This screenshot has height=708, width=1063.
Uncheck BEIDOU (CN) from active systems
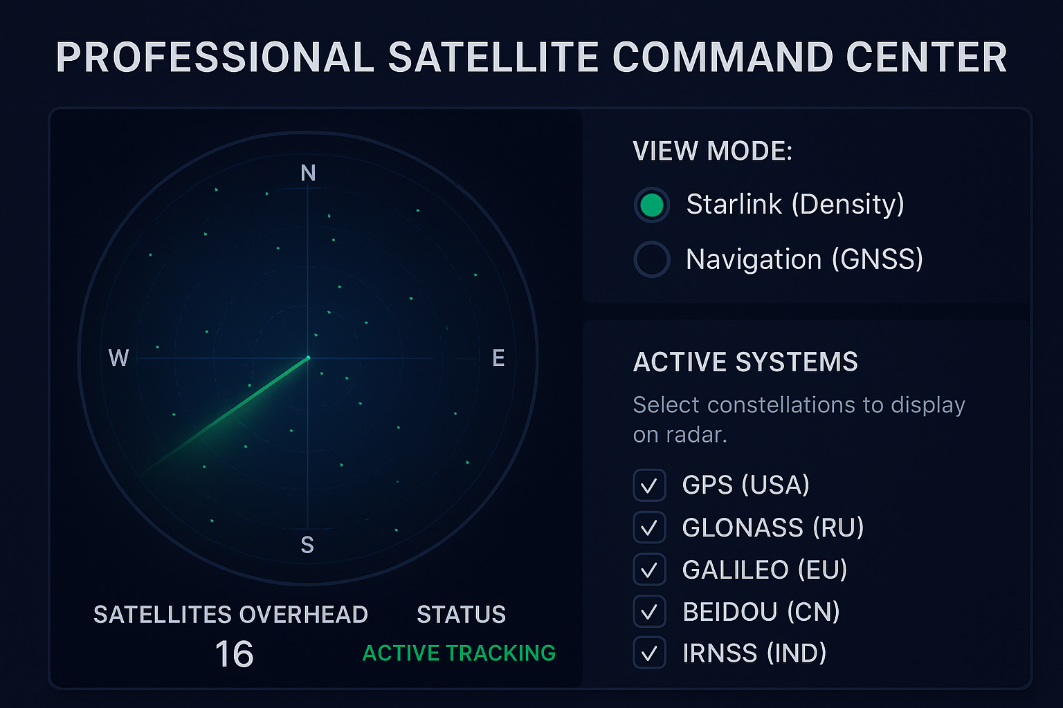point(649,612)
